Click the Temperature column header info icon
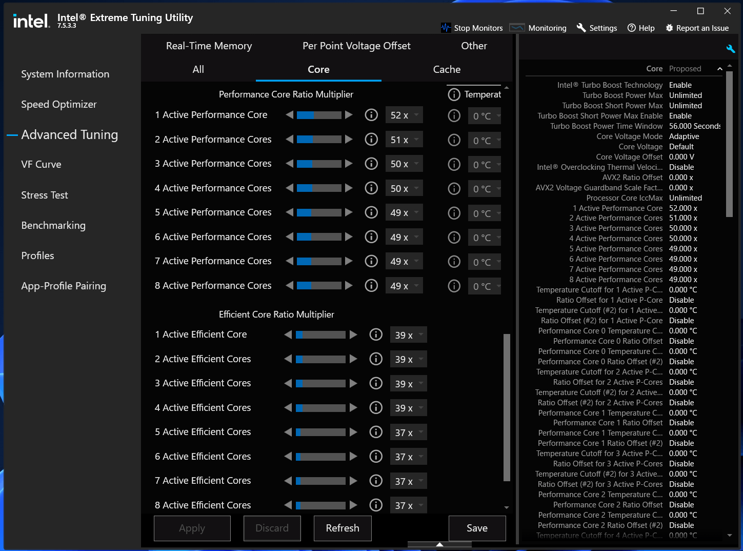The height and width of the screenshot is (551, 743). coord(454,94)
